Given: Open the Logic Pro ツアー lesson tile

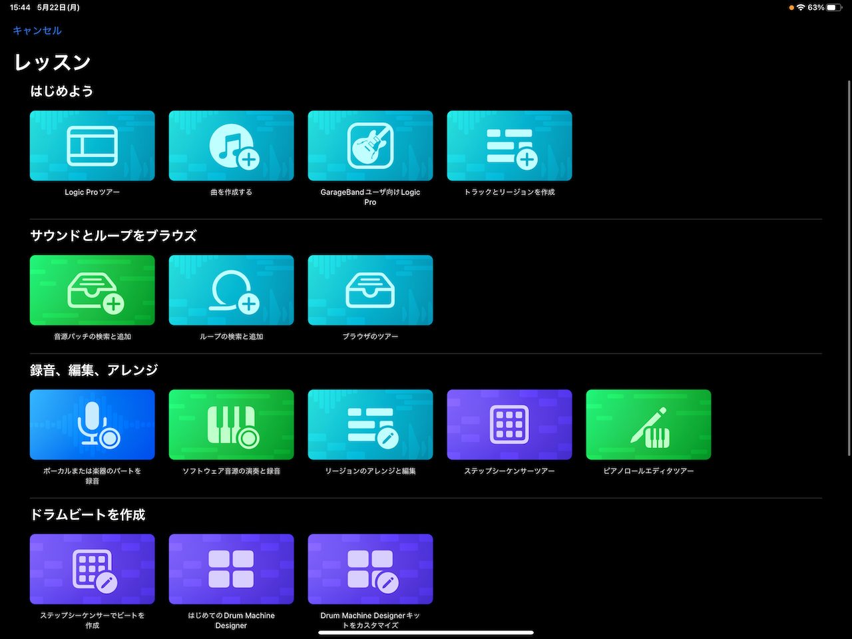Looking at the screenshot, I should [x=93, y=146].
